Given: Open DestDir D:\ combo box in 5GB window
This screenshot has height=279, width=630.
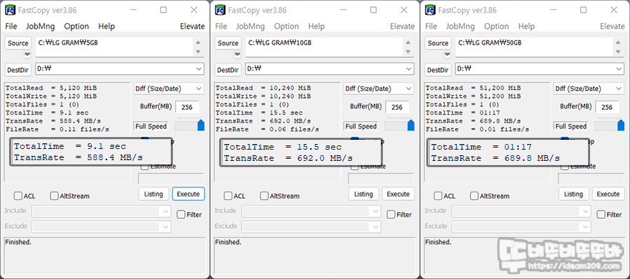Looking at the screenshot, I should pyautogui.click(x=120, y=69).
